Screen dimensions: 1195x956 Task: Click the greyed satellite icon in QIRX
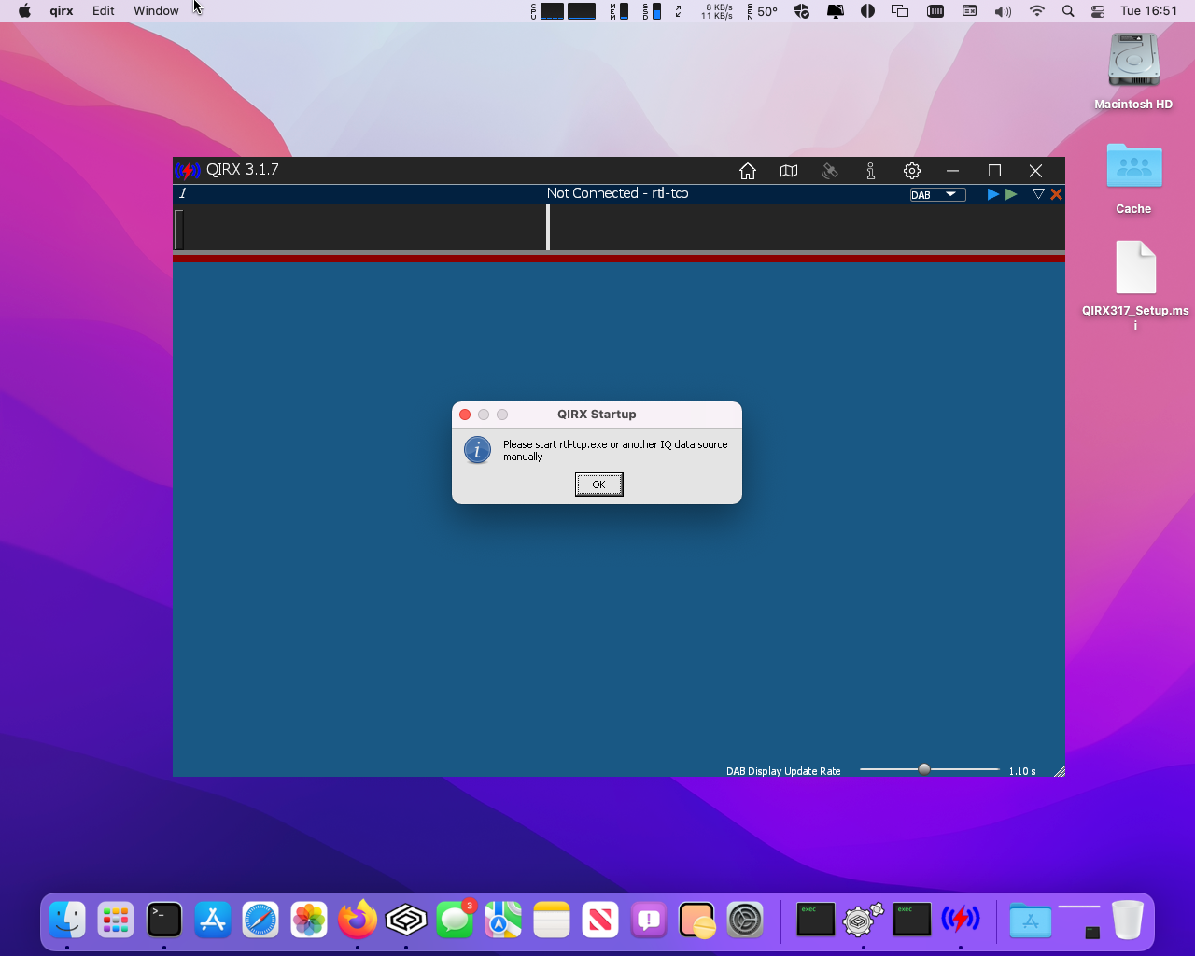[830, 171]
